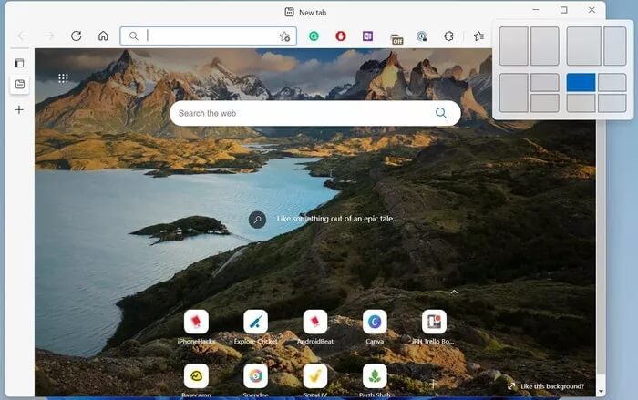The width and height of the screenshot is (638, 400).
Task: Select highlighted blue top-left quadrant snap zone
Action: [x=581, y=82]
